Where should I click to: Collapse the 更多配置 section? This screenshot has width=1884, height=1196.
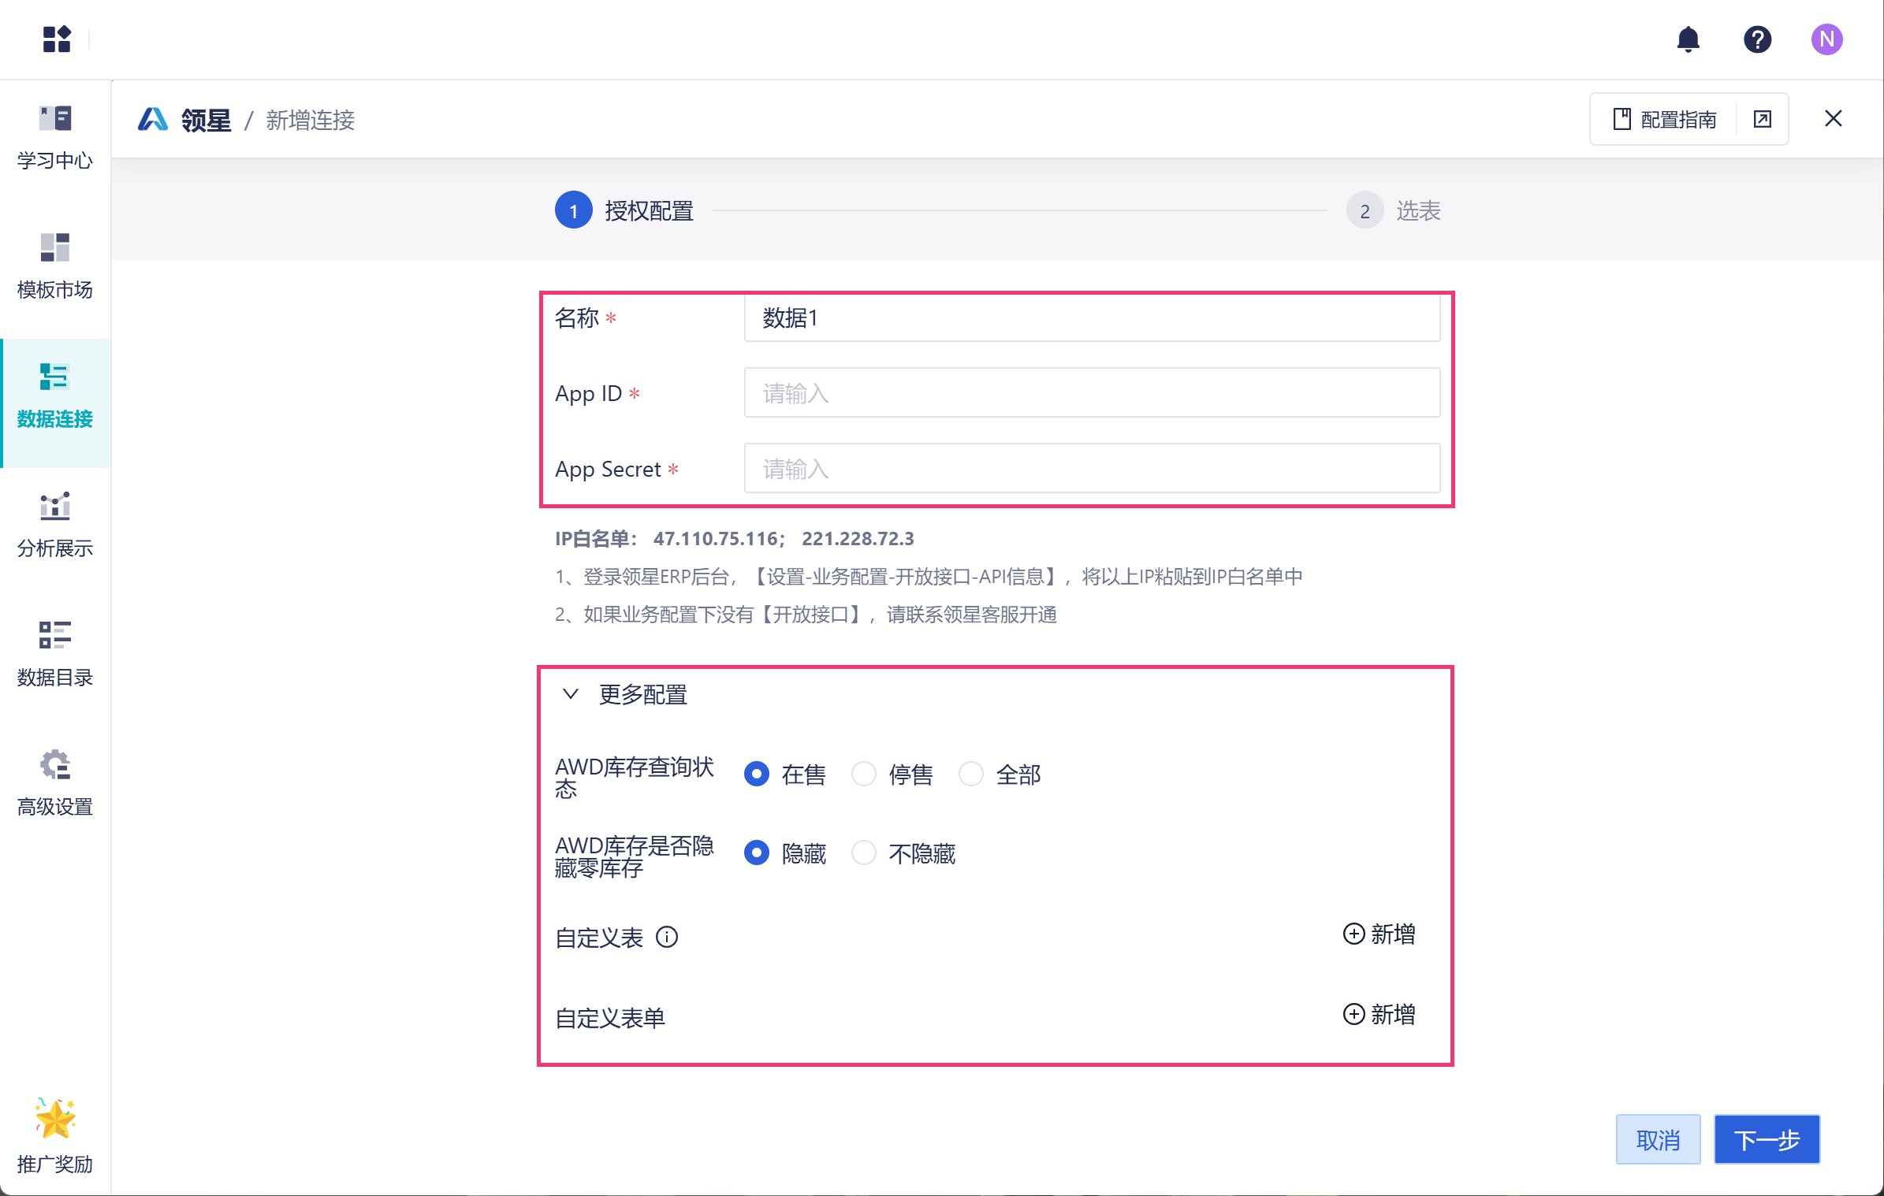pos(571,694)
